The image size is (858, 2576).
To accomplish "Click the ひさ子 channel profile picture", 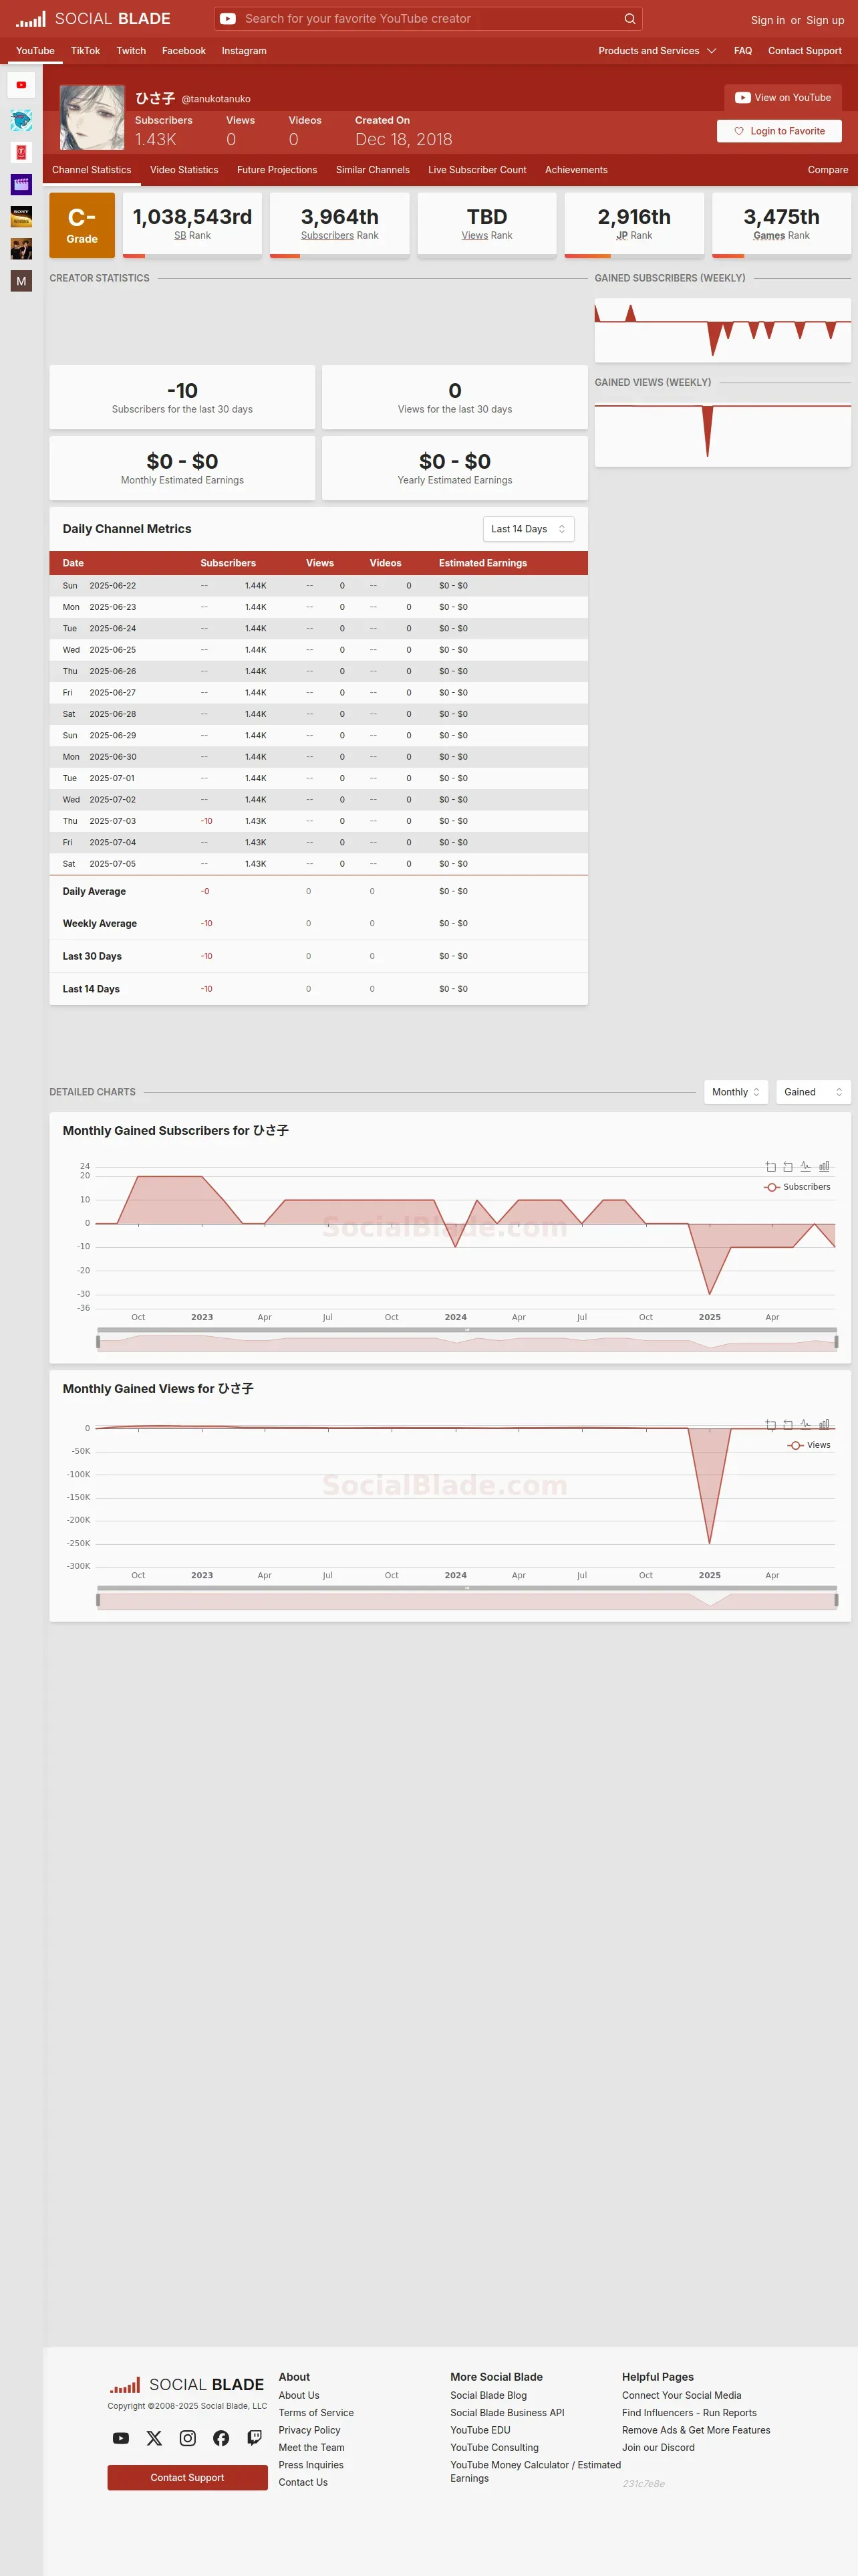I will [x=92, y=117].
